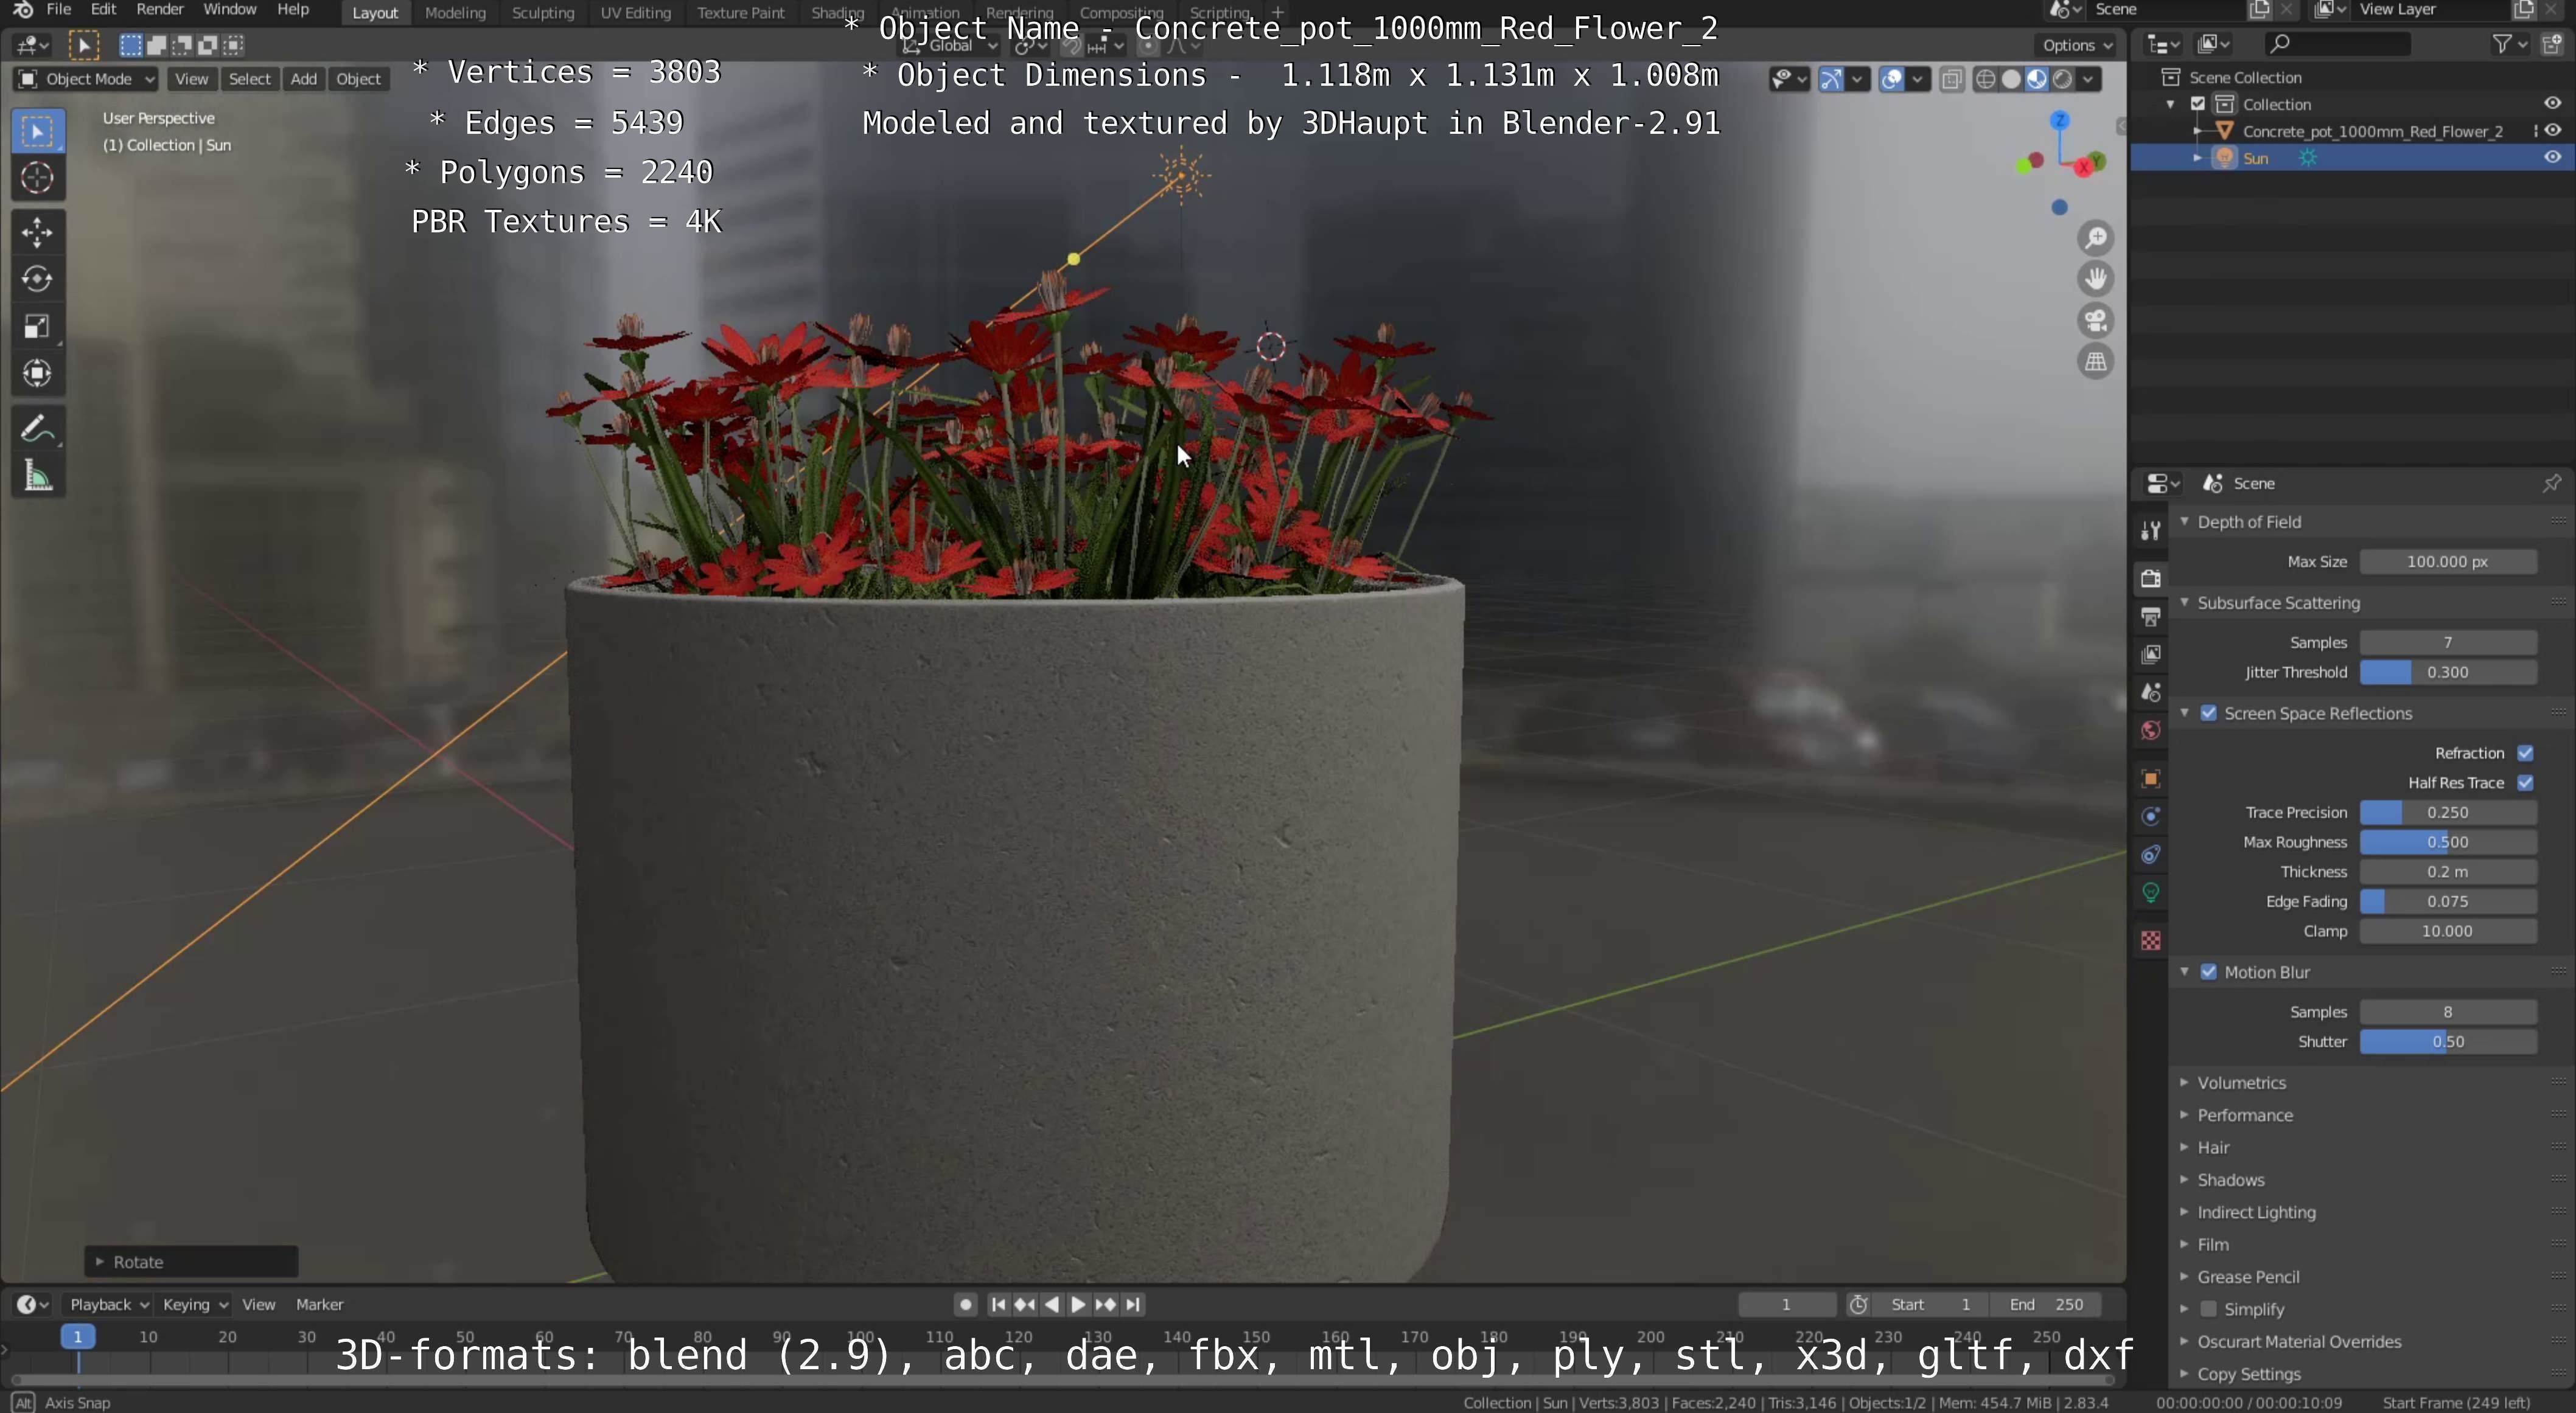Screen dimensions: 2576x1413
Task: Open the Physics properties tab
Action: [2150, 816]
